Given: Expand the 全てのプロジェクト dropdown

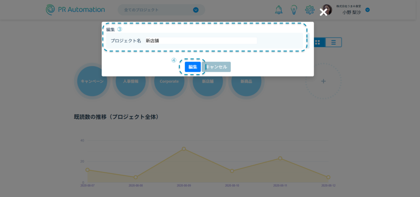Looking at the screenshot, I should pyautogui.click(x=196, y=10).
